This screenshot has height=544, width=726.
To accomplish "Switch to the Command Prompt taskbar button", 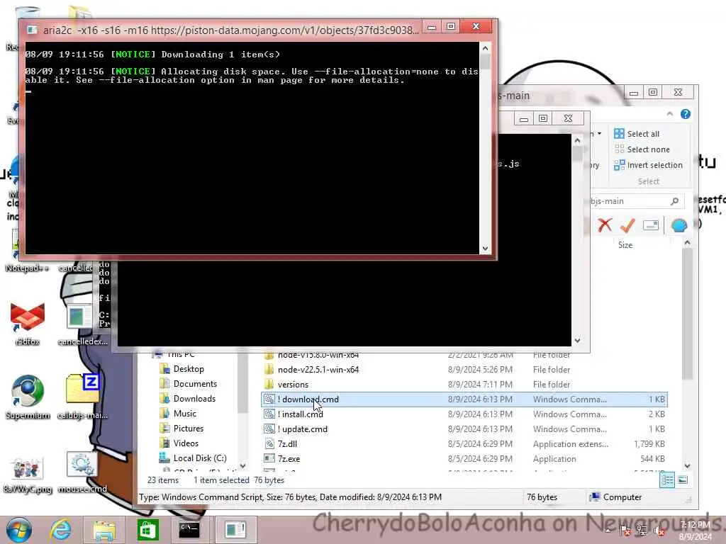I will coord(189,530).
